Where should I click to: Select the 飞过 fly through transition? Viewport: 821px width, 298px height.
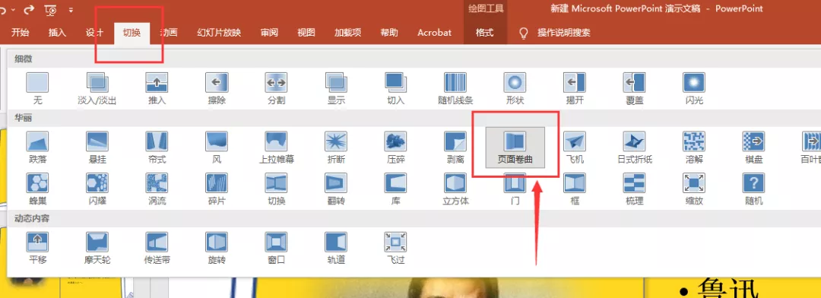click(x=396, y=249)
